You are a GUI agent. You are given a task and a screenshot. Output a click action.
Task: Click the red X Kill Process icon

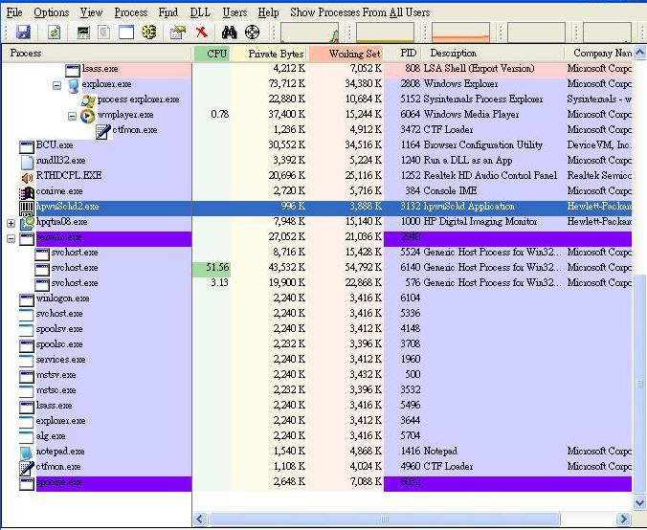202,32
